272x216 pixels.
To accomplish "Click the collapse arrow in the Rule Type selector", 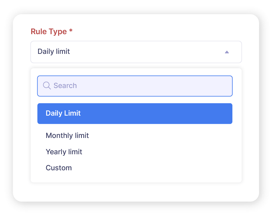I will (227, 52).
